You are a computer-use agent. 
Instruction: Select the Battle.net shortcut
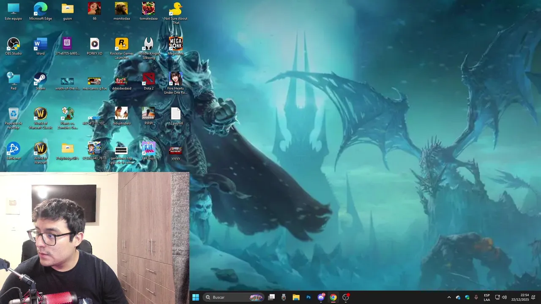coord(14,151)
